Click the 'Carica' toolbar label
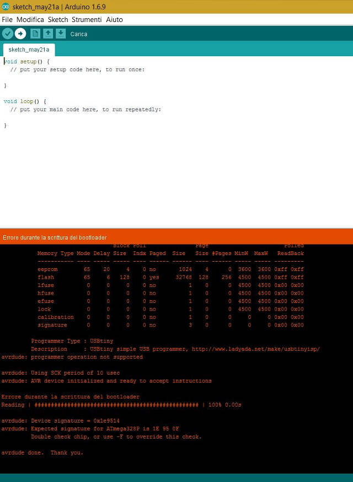Screen dimensions: 353x482 click(79, 34)
